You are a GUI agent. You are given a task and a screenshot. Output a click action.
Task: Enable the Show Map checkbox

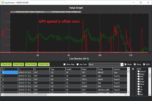pyautogui.click(x=64, y=64)
